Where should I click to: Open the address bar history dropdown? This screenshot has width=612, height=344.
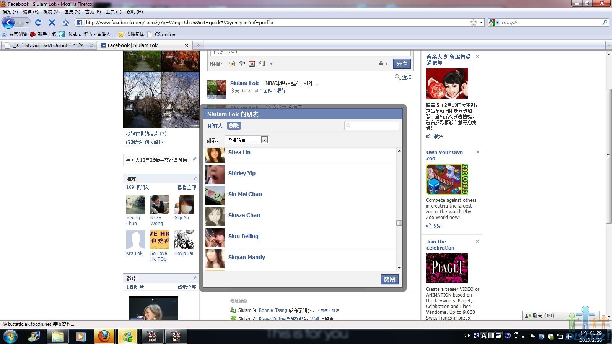click(481, 23)
